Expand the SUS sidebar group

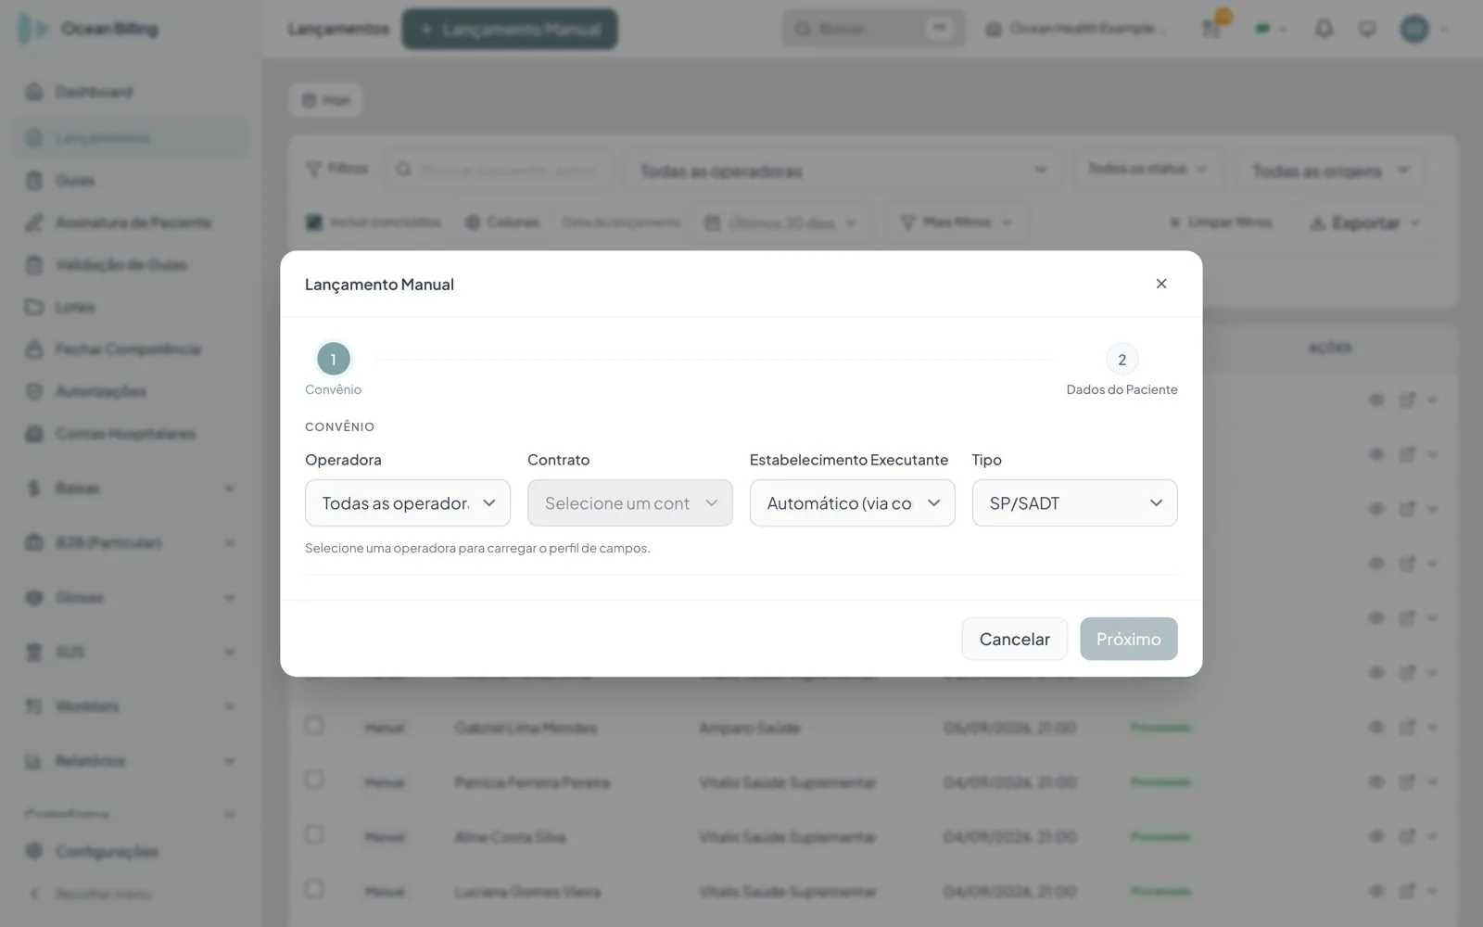click(230, 652)
